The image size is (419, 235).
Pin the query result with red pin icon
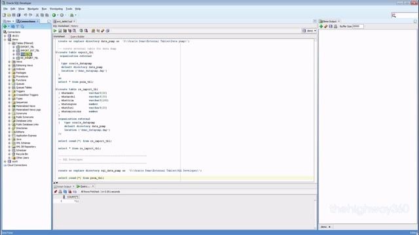pyautogui.click(x=56, y=191)
